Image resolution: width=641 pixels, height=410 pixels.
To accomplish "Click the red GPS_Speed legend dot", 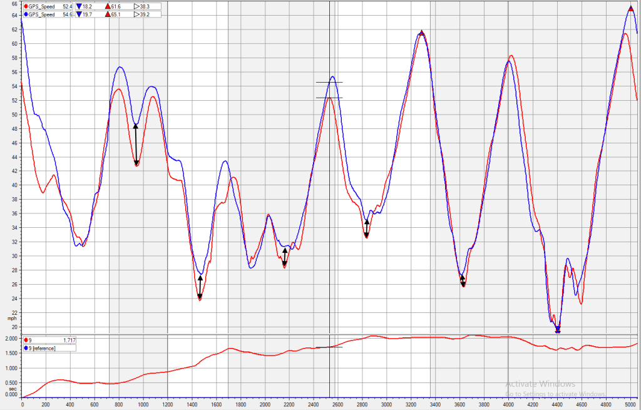I will [x=25, y=6].
